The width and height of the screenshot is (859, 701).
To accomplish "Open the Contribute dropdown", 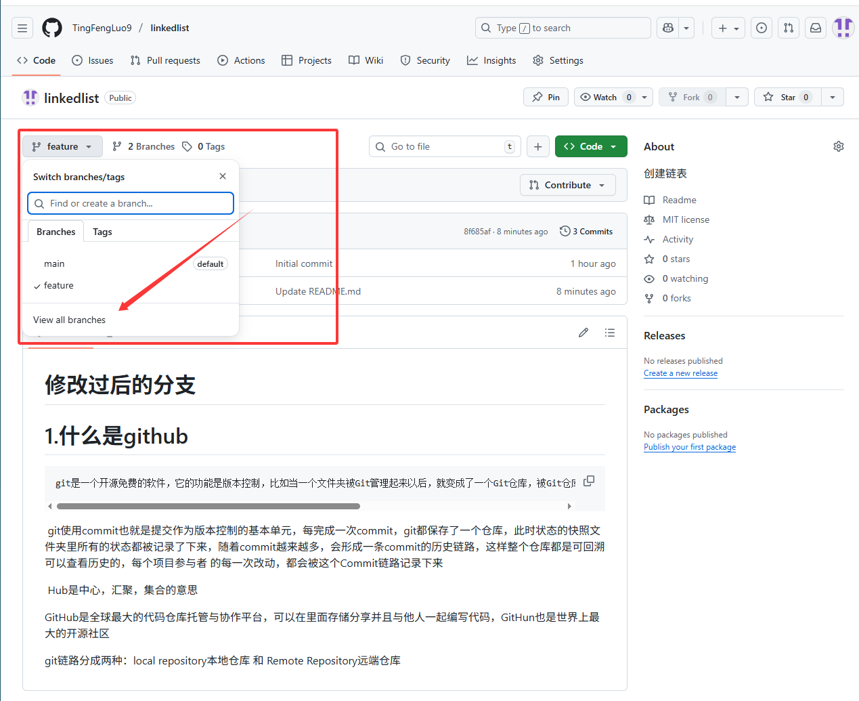I will point(567,185).
